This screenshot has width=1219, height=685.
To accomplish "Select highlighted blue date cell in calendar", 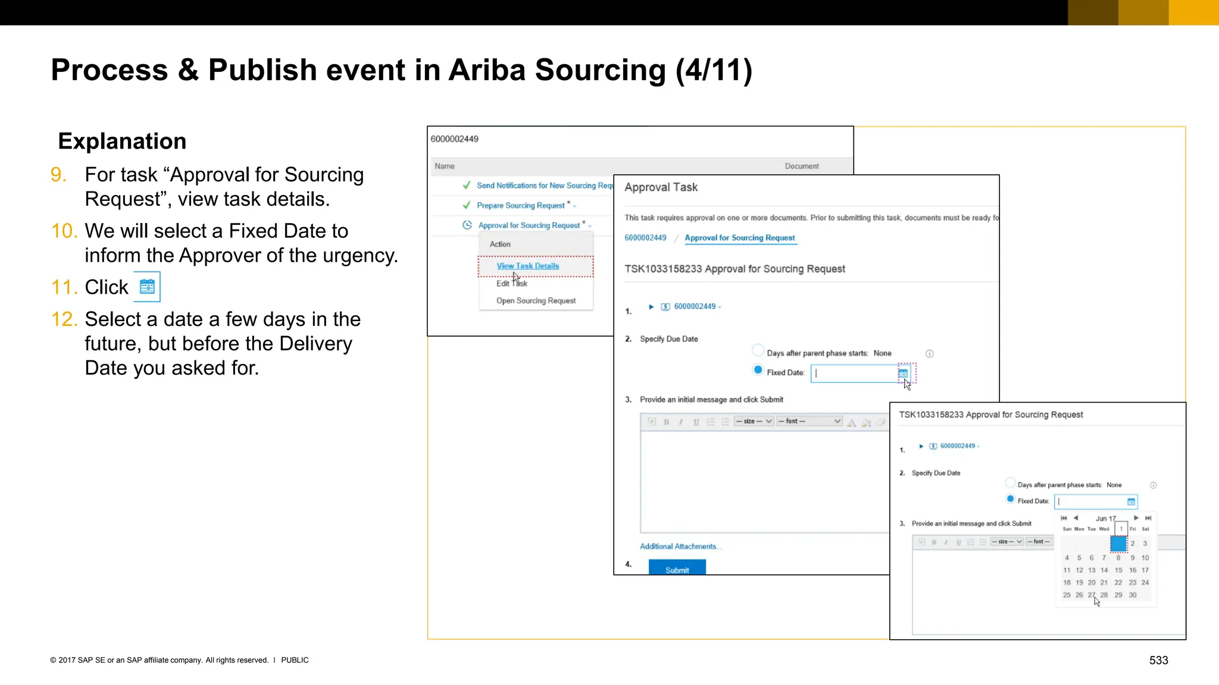I will pos(1118,543).
